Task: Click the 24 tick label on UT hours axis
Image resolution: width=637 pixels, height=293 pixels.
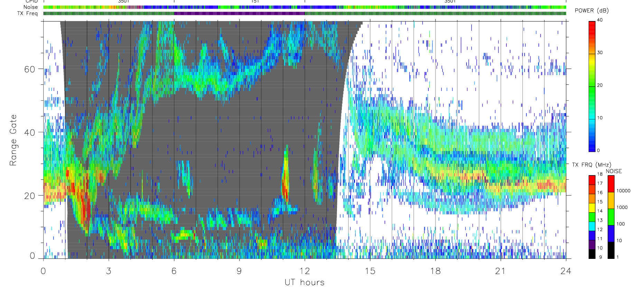Action: pyautogui.click(x=566, y=271)
